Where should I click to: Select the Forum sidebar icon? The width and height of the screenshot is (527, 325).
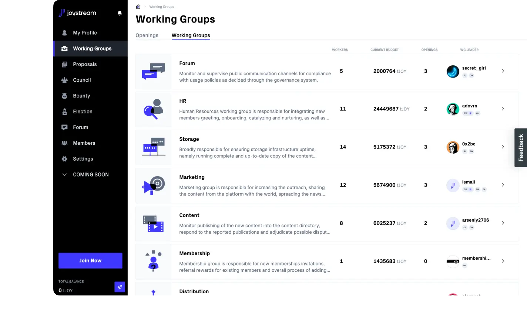(x=65, y=127)
